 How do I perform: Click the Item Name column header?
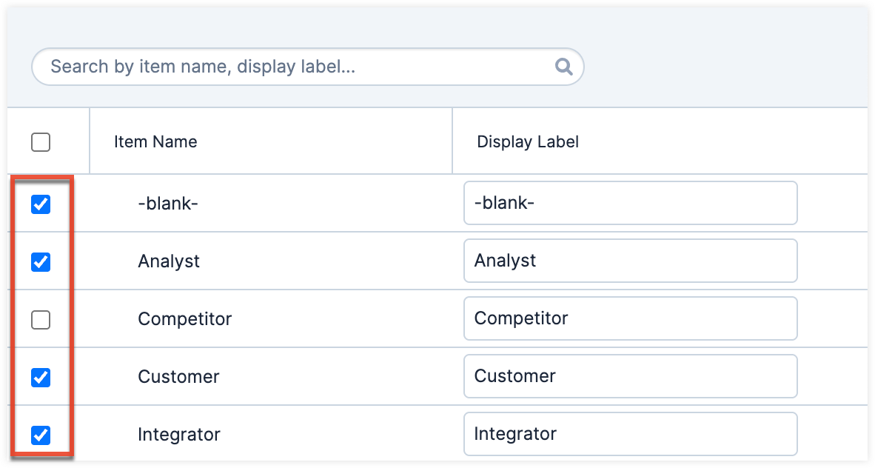pyautogui.click(x=155, y=141)
